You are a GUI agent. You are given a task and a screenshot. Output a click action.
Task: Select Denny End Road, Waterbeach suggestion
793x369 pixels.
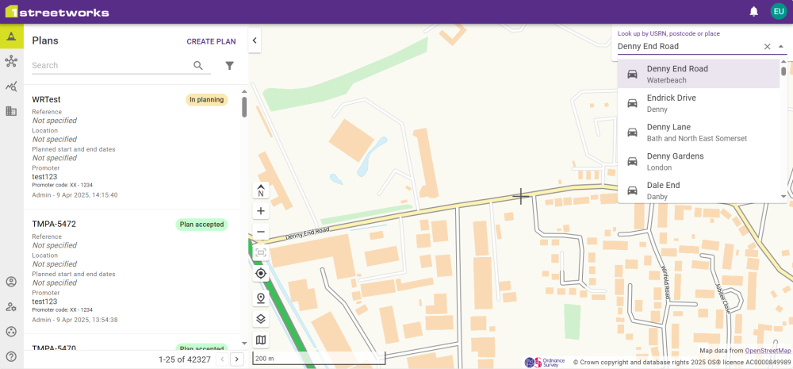tap(699, 74)
